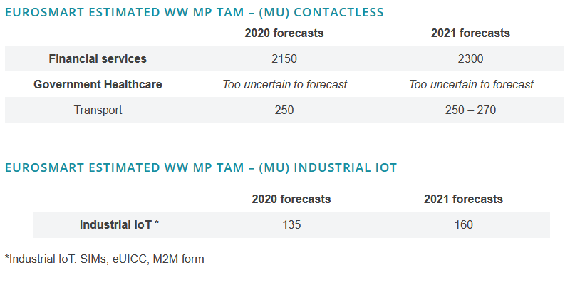Click the 2300 value for Financial services

[470, 59]
